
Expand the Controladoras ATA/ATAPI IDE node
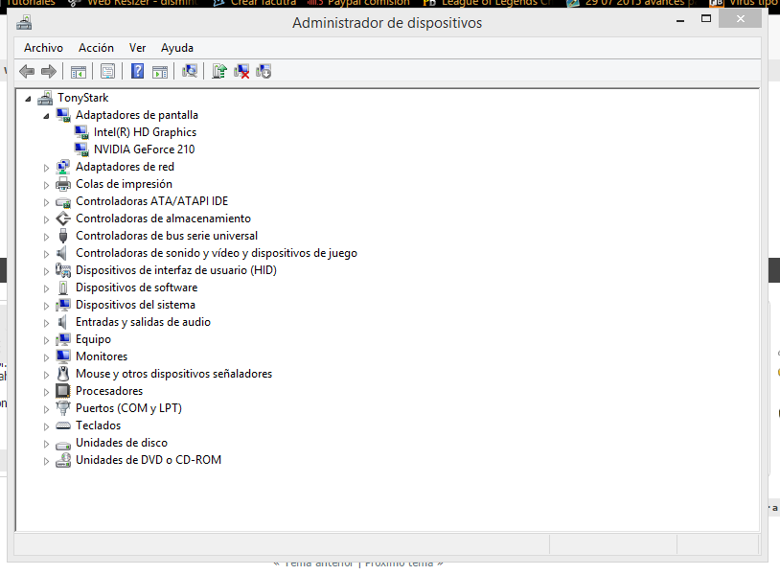tap(46, 202)
